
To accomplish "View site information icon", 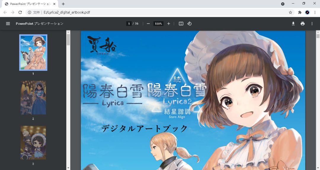I will tap(29, 12).
